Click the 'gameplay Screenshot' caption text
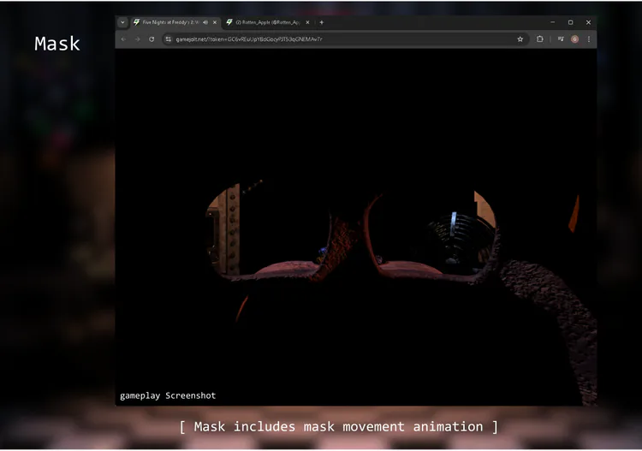The height and width of the screenshot is (451, 642). click(x=168, y=395)
